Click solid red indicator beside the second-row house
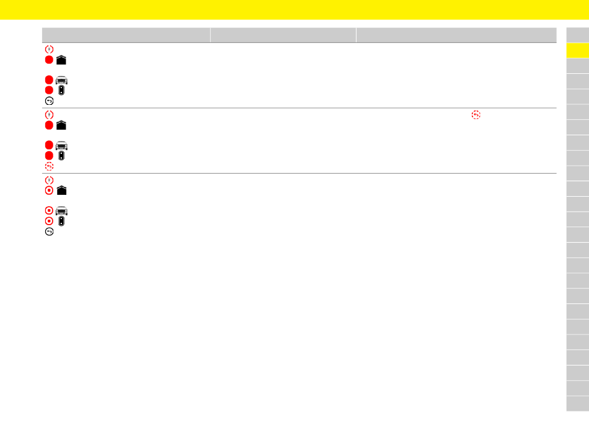This screenshot has height=435, width=589. click(49, 125)
